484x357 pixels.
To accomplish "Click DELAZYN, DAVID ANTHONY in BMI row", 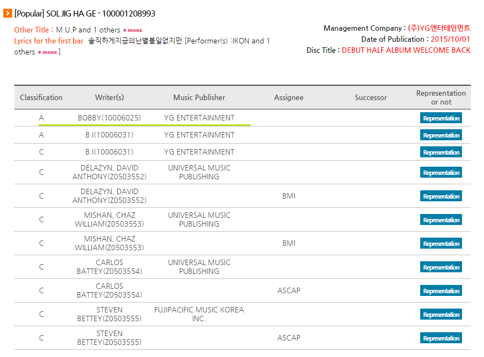I will (x=109, y=196).
